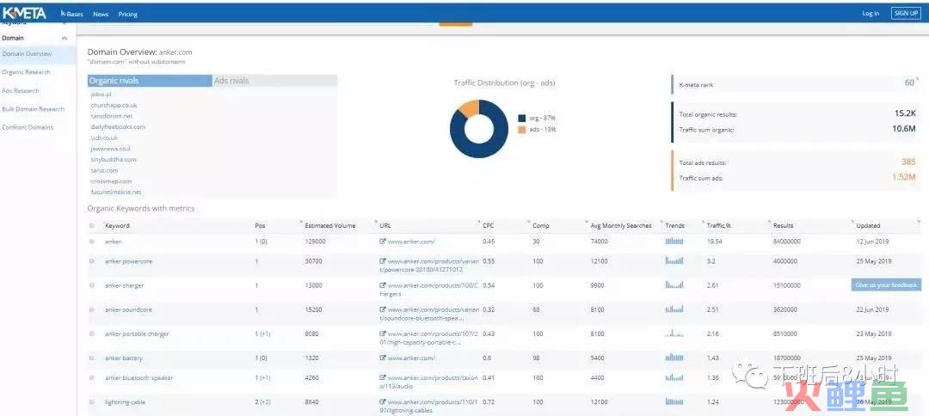Screen dimensions: 929x416
Task: Sort table by Results column
Action: [x=783, y=225]
